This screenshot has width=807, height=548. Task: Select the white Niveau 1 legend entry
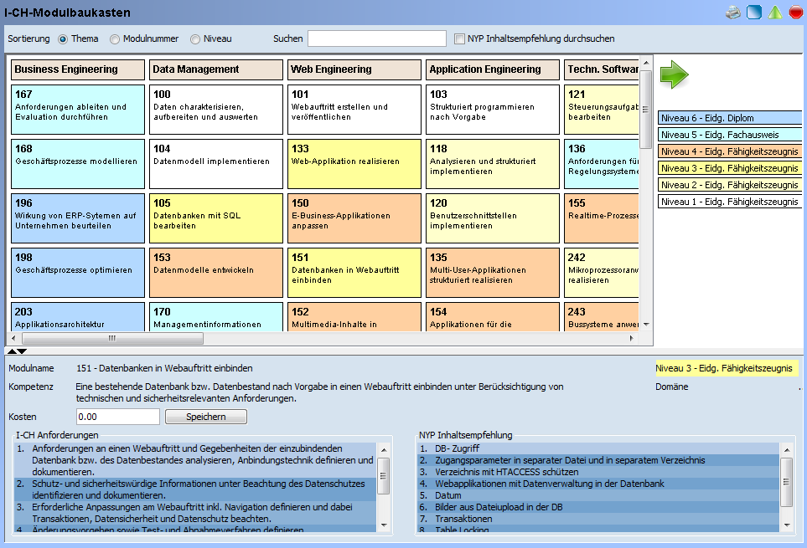click(730, 202)
